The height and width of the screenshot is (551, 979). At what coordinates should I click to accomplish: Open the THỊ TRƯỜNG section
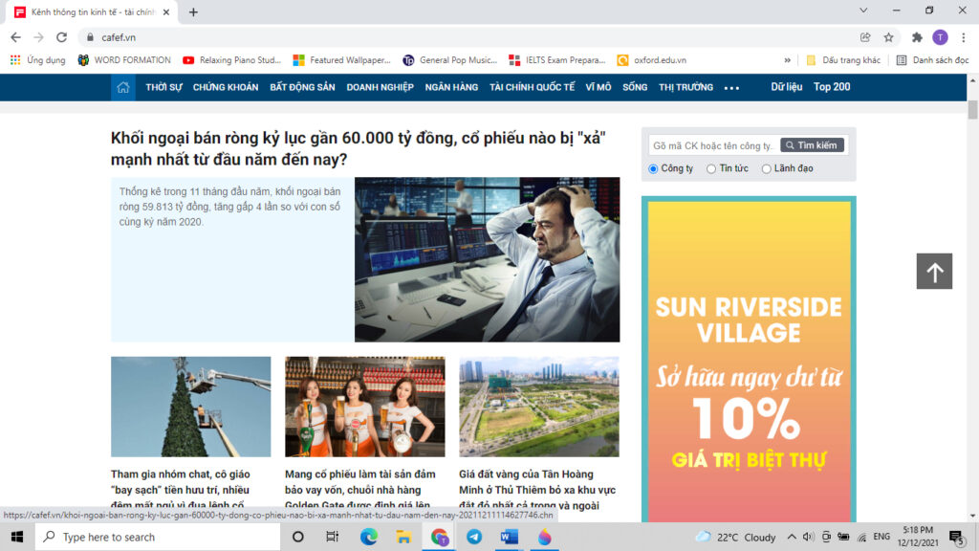point(685,87)
